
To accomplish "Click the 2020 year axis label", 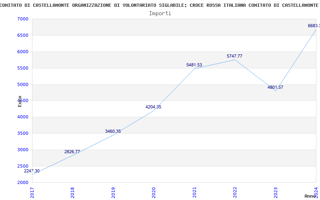I will click(154, 193).
